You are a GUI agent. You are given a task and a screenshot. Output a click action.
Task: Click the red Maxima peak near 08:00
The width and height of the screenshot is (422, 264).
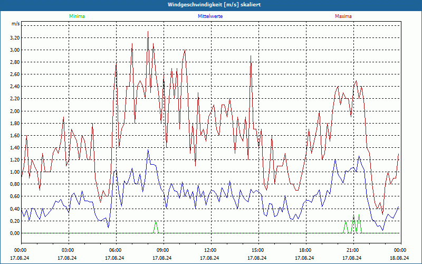tap(148, 32)
